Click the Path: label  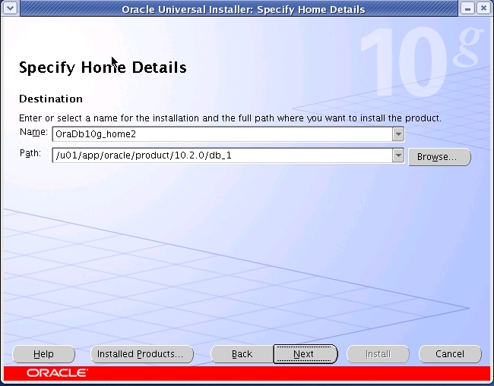click(30, 153)
